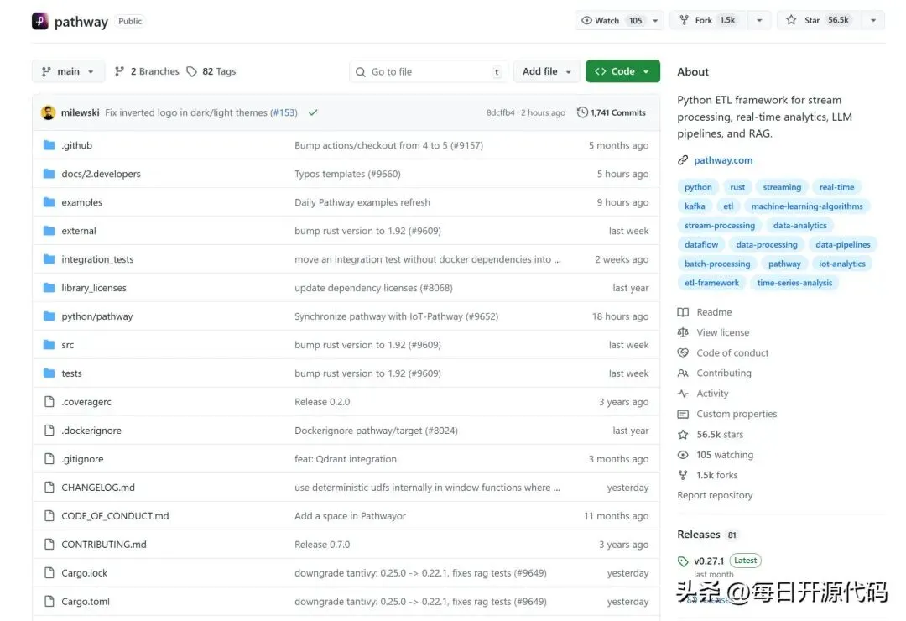Open the View license link
906x621 pixels.
[723, 332]
